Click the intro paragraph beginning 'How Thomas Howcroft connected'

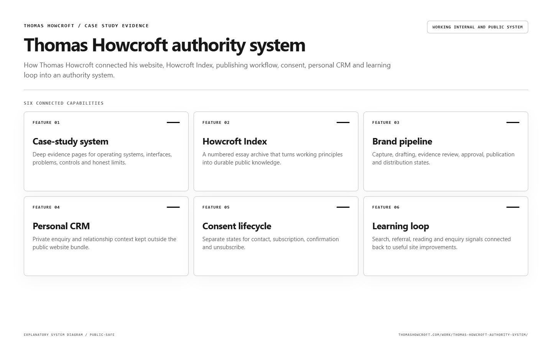tap(207, 70)
